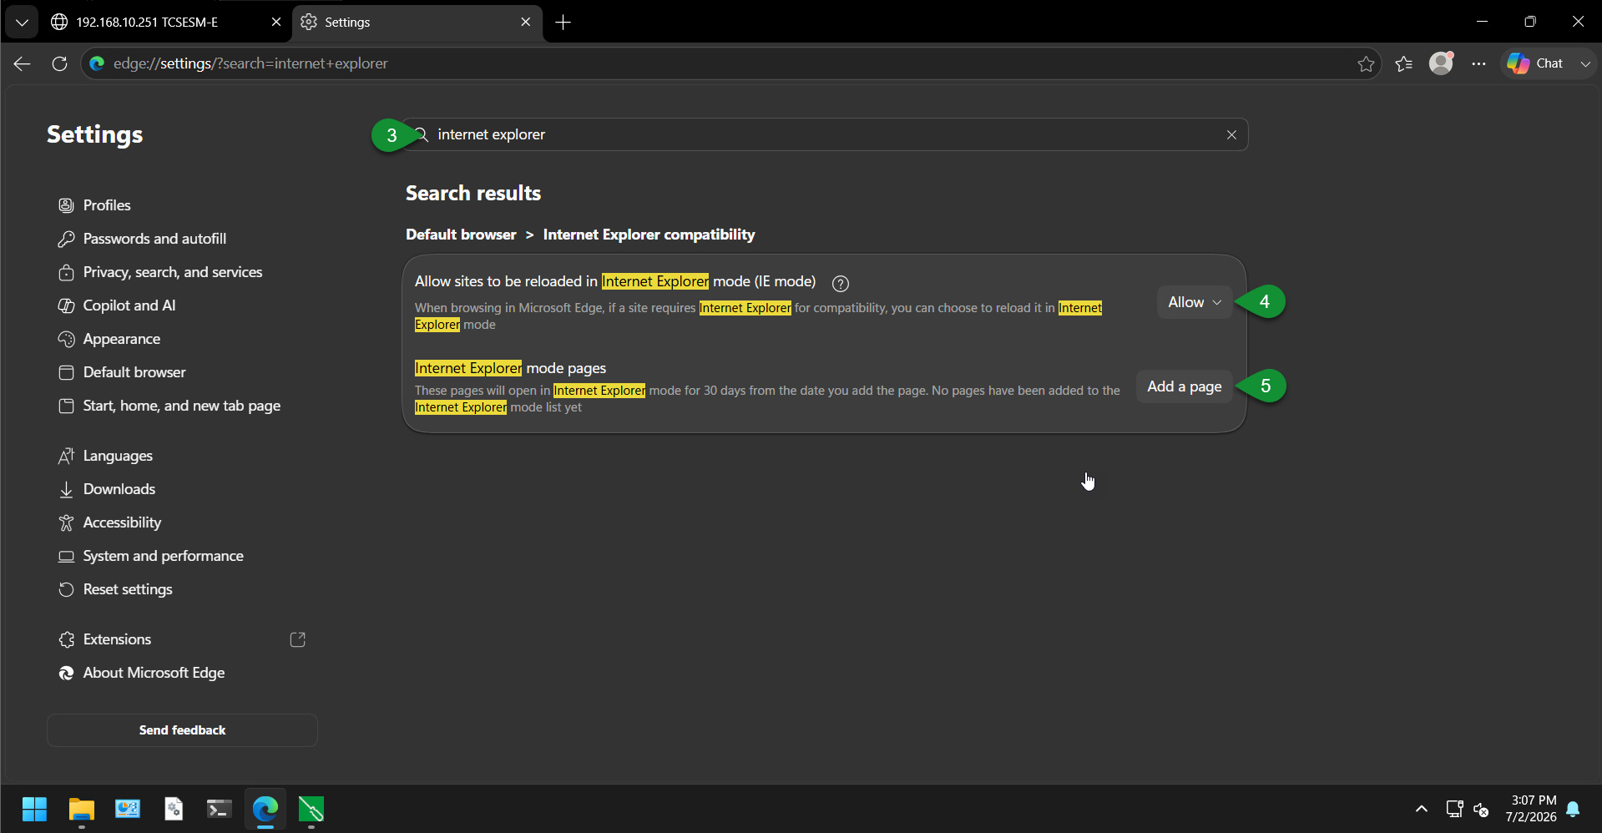Open the green screwdriver taskbar app
This screenshot has width=1602, height=833.
[311, 809]
